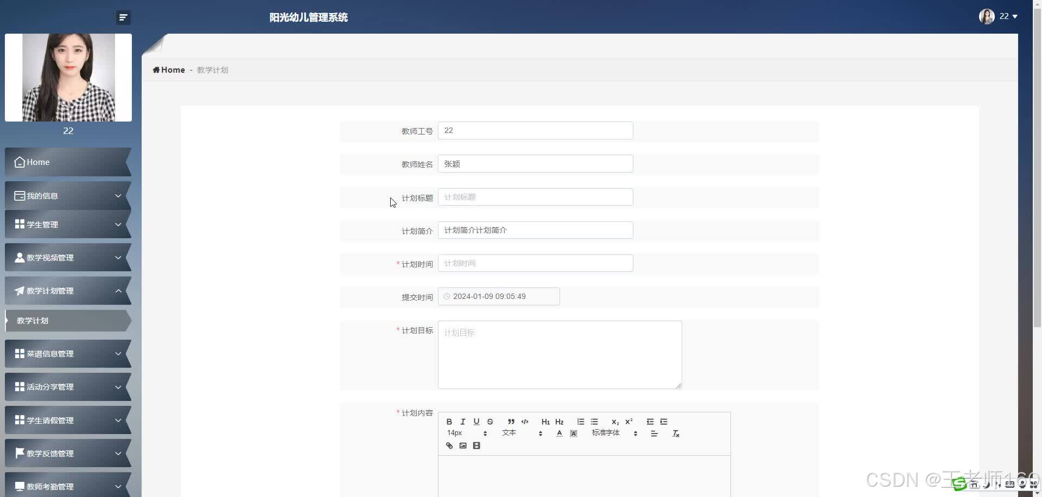
Task: Click into 计划内容 rich text area
Action: pos(584,476)
